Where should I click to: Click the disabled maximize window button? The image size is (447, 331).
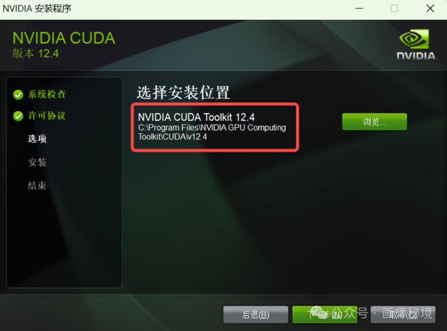point(394,9)
